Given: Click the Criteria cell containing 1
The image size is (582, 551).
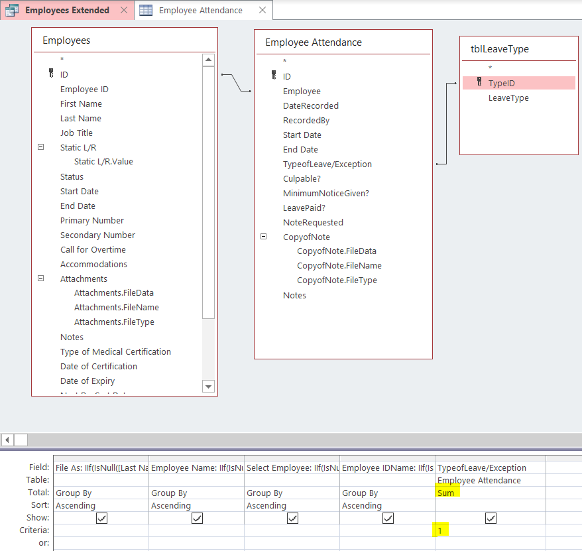Looking at the screenshot, I should tap(490, 530).
